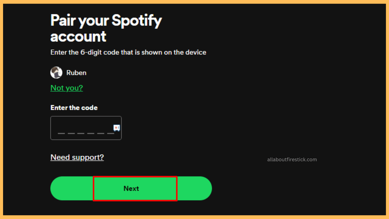Select the fifth digit placeholder dash
The width and height of the screenshot is (389, 219).
(x=101, y=133)
